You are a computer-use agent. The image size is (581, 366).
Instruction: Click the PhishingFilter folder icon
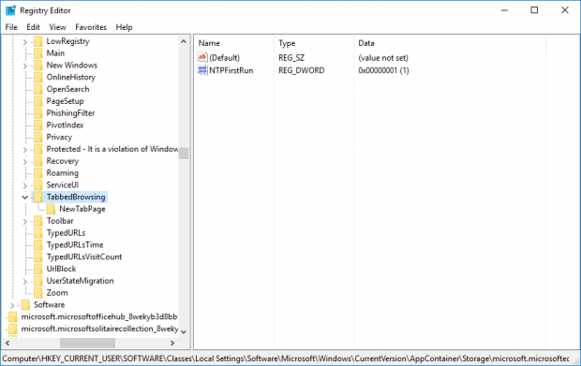pyautogui.click(x=38, y=113)
